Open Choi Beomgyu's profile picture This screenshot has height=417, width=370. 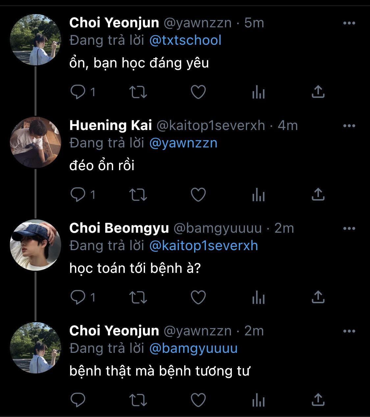36,245
